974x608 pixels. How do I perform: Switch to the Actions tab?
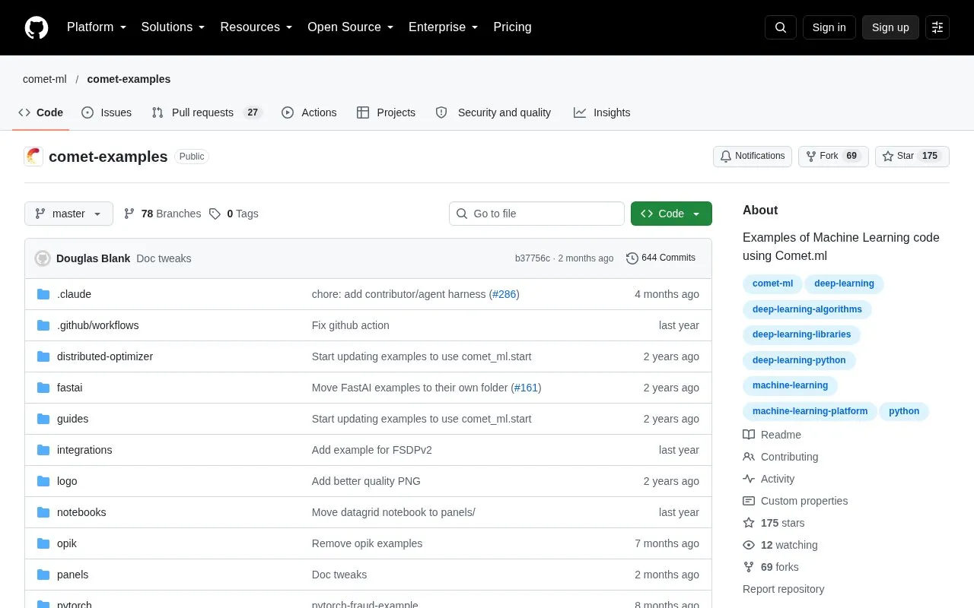(309, 112)
